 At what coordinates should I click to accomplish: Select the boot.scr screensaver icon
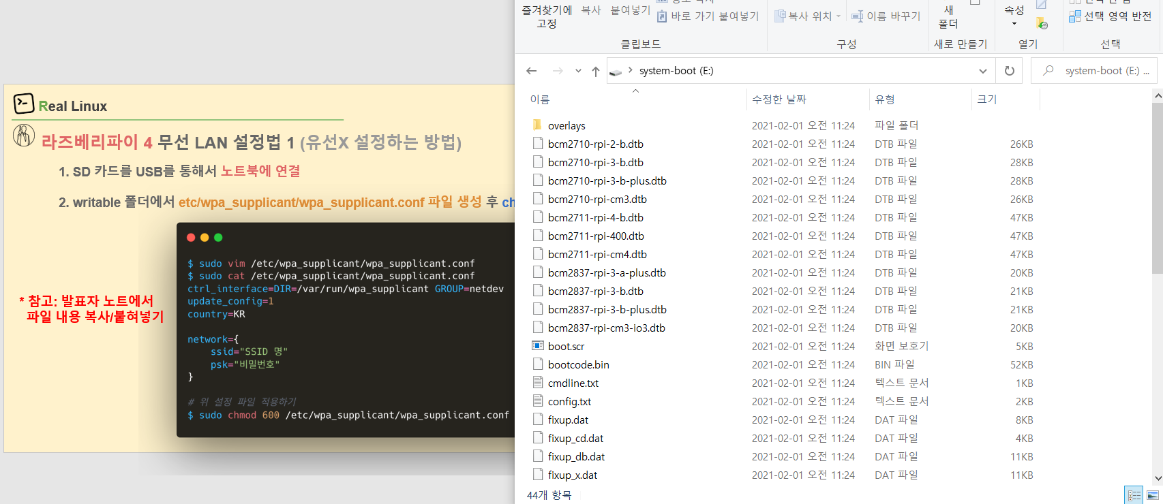(x=537, y=346)
